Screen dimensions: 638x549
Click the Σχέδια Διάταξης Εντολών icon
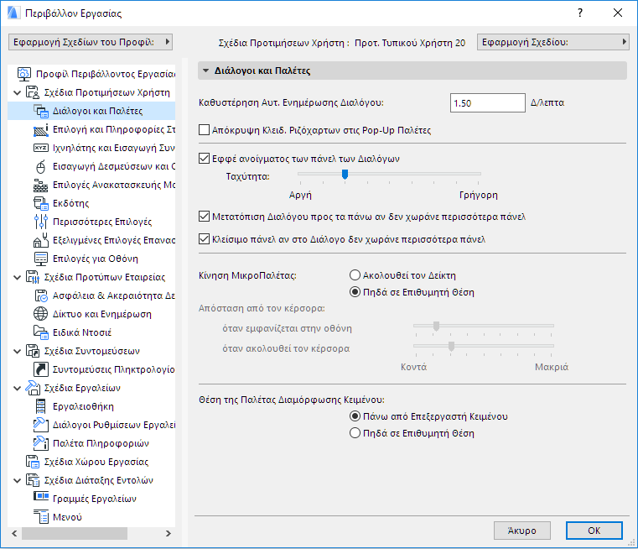pyautogui.click(x=33, y=480)
